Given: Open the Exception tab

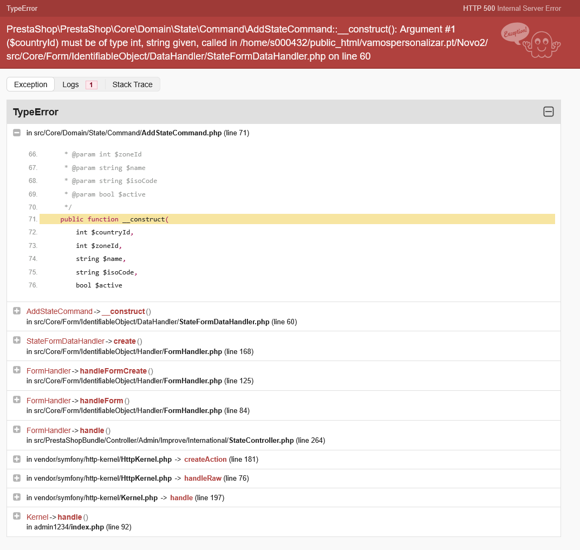Looking at the screenshot, I should point(31,84).
